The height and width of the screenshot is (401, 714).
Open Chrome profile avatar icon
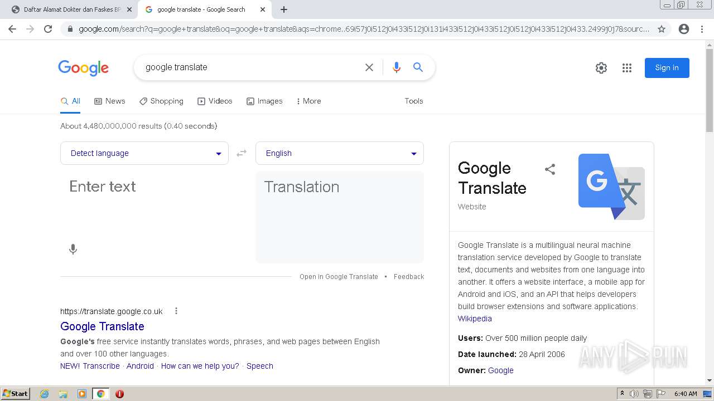684,29
